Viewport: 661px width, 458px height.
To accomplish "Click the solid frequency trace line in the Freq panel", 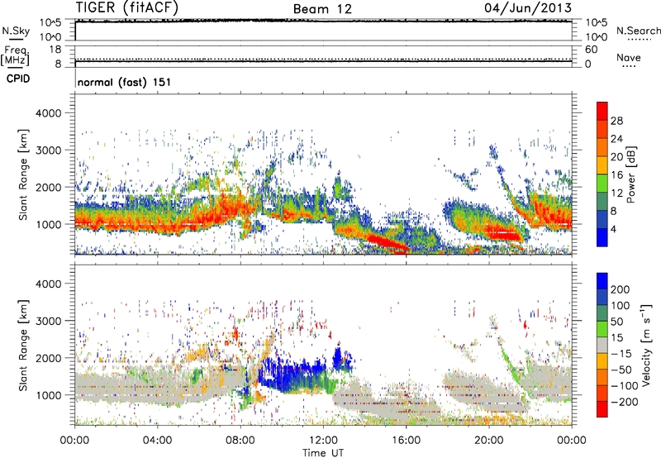I will [x=323, y=61].
